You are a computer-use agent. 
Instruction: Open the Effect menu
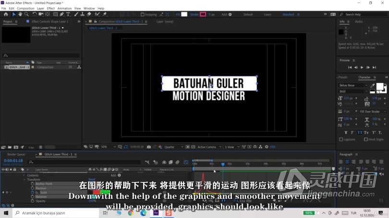(51, 9)
